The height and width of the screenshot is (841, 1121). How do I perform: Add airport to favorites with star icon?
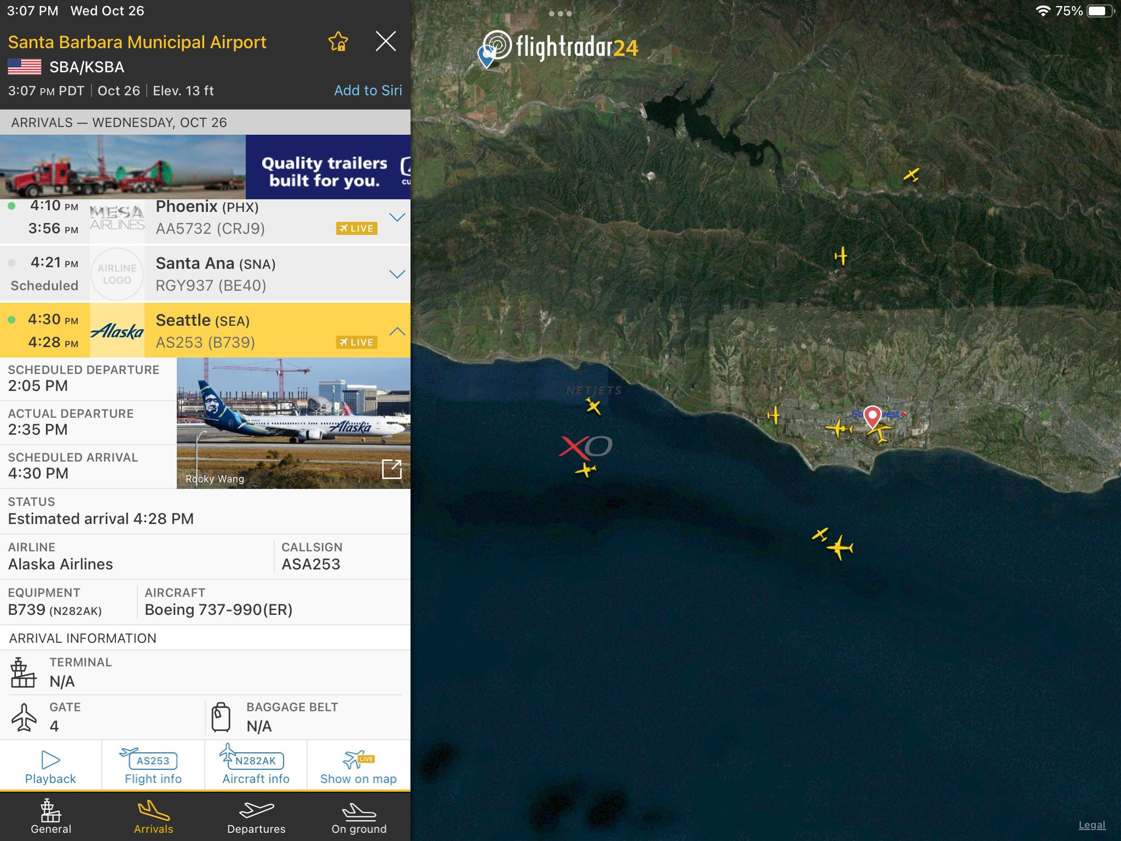(x=338, y=42)
